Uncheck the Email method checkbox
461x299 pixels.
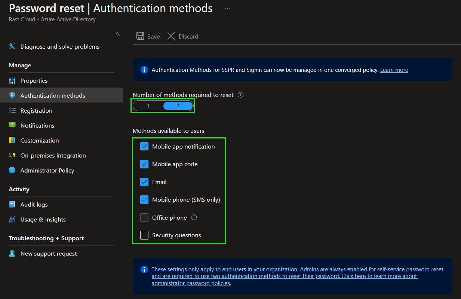[144, 182]
